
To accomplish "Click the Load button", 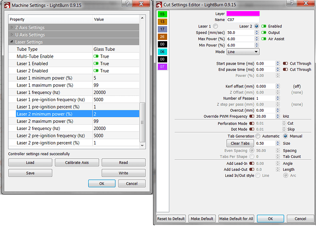I will [30, 163].
